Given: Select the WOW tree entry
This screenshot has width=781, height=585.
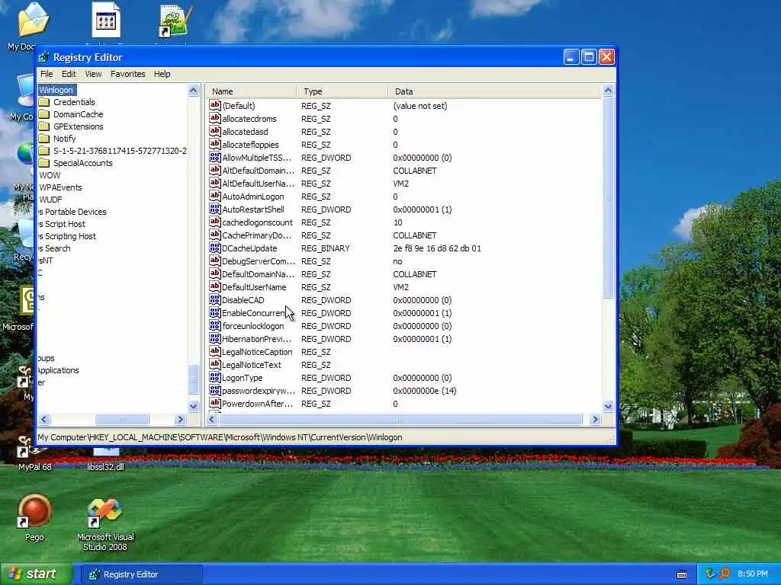Looking at the screenshot, I should click(x=50, y=175).
